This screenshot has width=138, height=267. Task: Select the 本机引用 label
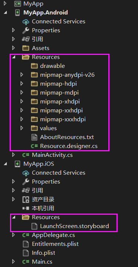tap(43, 208)
